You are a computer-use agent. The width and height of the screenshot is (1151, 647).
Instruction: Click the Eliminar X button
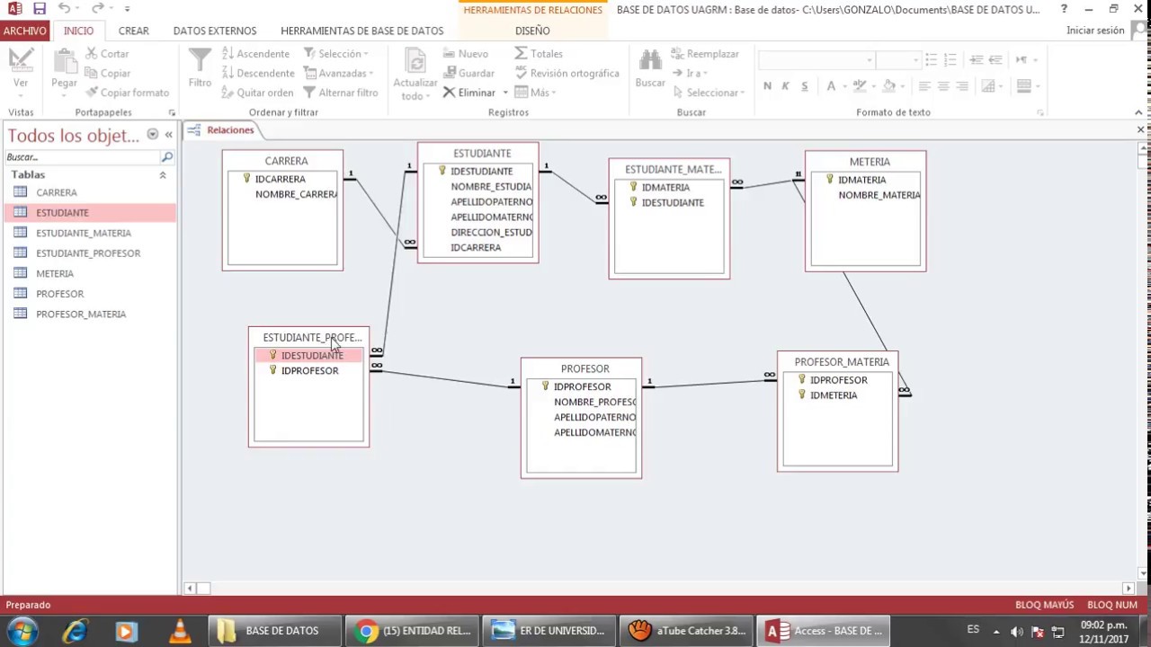pos(468,93)
